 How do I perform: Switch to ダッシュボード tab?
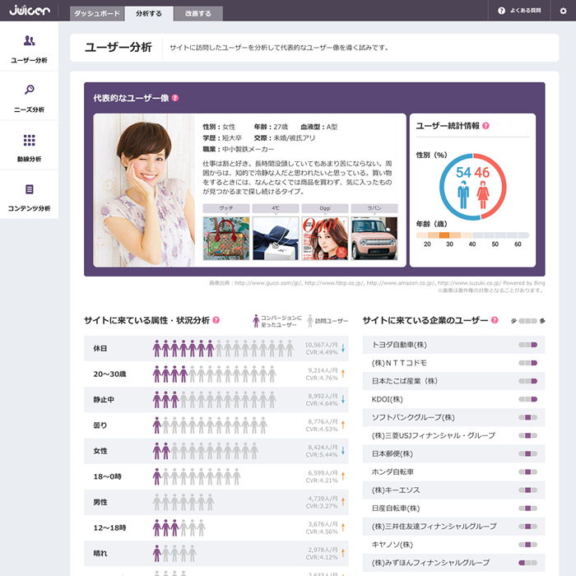click(x=97, y=14)
